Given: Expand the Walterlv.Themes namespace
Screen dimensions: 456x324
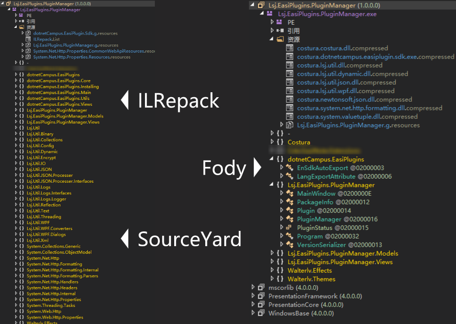Looking at the screenshot, I should (272, 279).
